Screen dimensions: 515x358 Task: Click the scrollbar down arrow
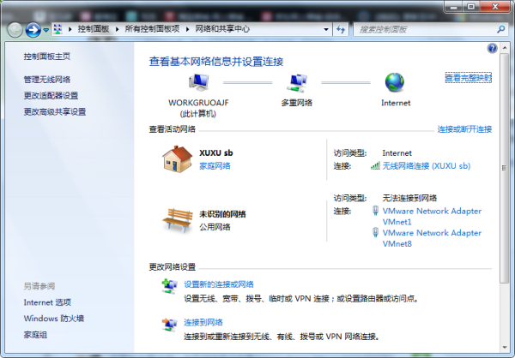(x=505, y=348)
